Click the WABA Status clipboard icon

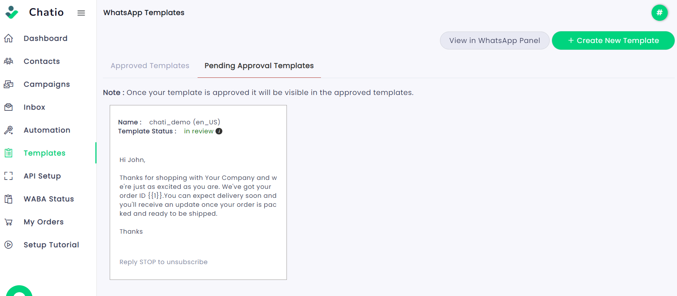[9, 199]
